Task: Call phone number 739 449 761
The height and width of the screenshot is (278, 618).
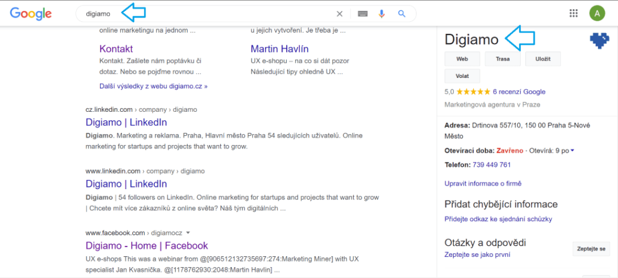Action: 491,164
